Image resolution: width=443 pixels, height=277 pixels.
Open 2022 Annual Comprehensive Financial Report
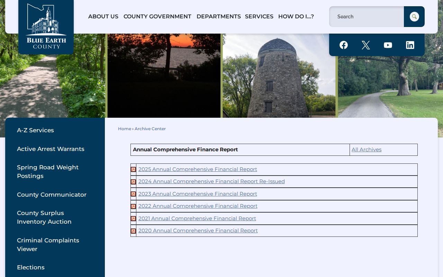point(198,206)
